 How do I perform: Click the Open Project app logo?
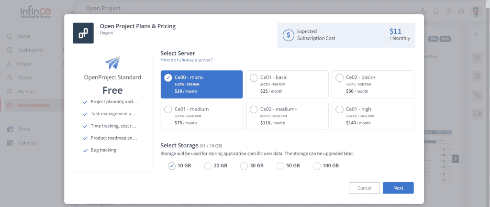(83, 33)
